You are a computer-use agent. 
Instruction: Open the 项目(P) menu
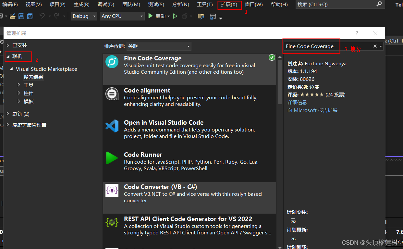coord(57,5)
